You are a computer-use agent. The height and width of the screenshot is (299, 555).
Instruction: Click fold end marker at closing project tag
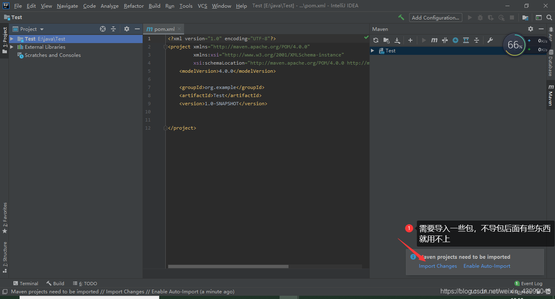165,128
